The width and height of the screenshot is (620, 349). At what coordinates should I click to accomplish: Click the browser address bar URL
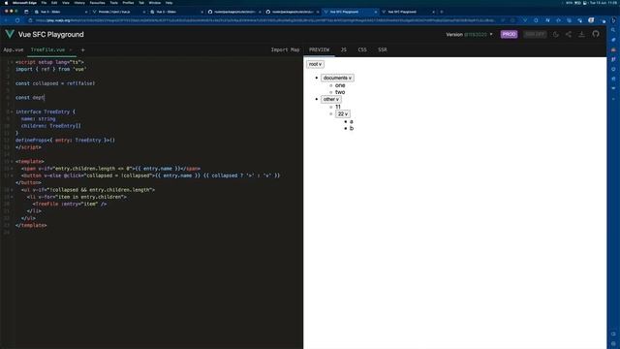pyautogui.click(x=264, y=20)
